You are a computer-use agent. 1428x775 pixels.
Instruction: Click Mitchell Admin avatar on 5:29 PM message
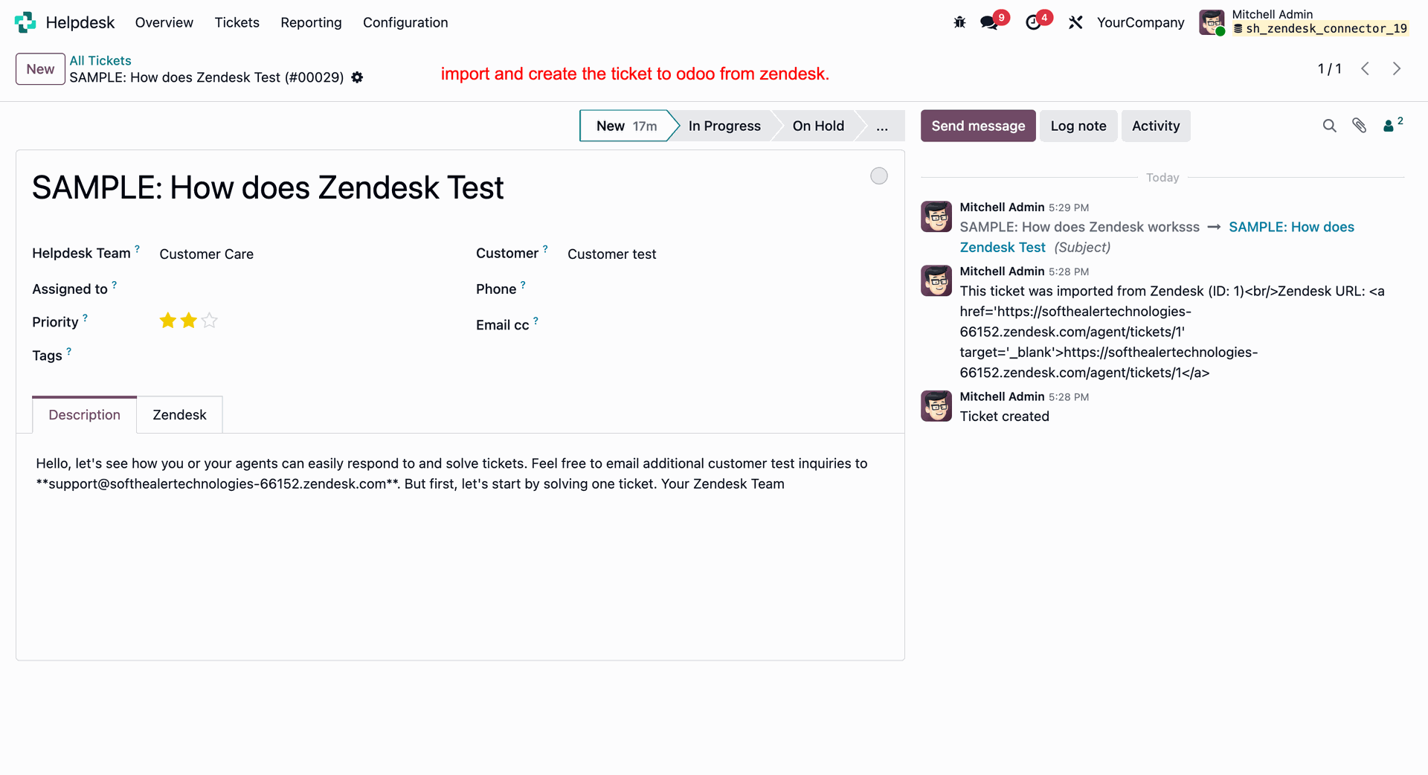coord(936,216)
